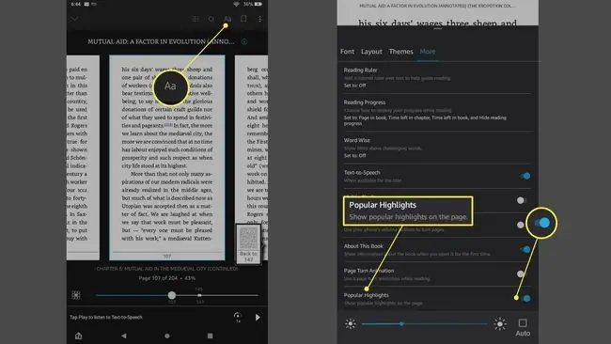Play Text-to-Speech with the play button
The width and height of the screenshot is (611, 344).
tap(258, 318)
